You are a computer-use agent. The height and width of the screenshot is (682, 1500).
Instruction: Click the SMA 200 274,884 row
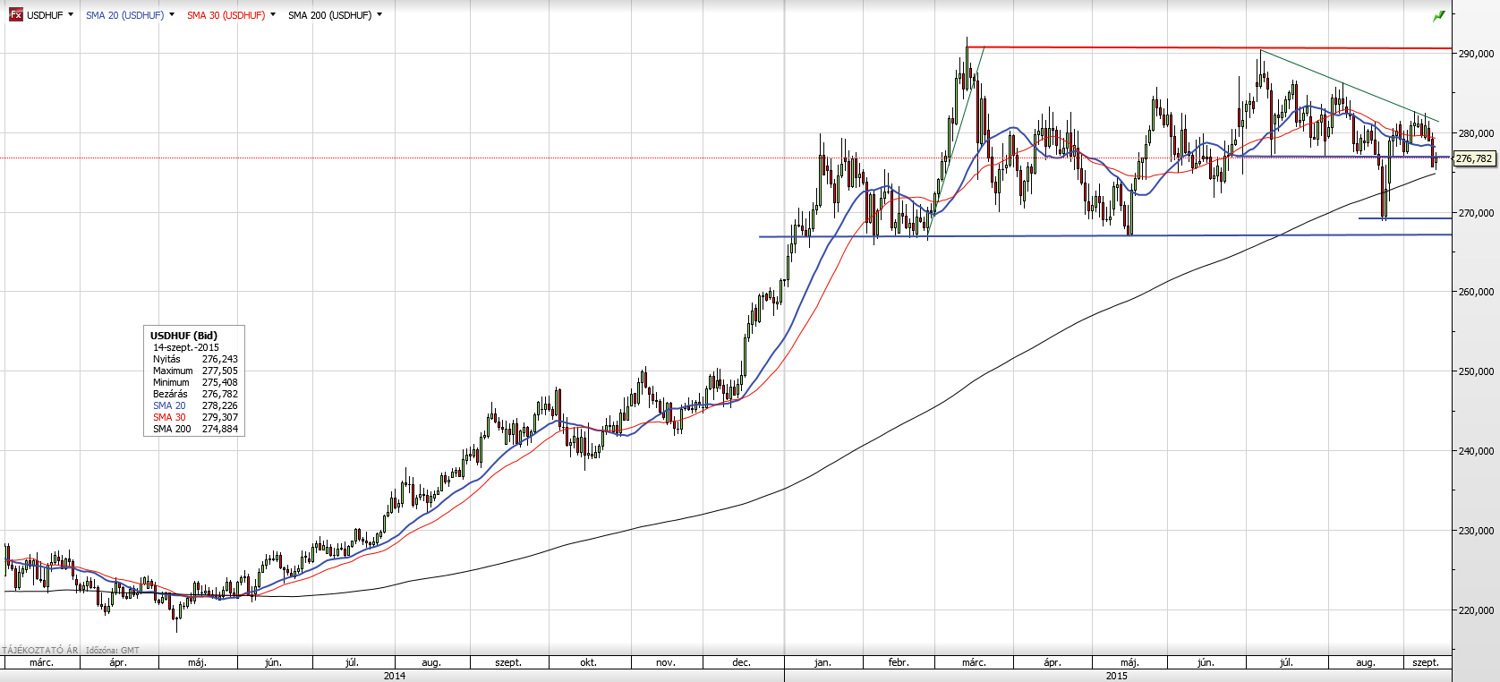coord(195,429)
